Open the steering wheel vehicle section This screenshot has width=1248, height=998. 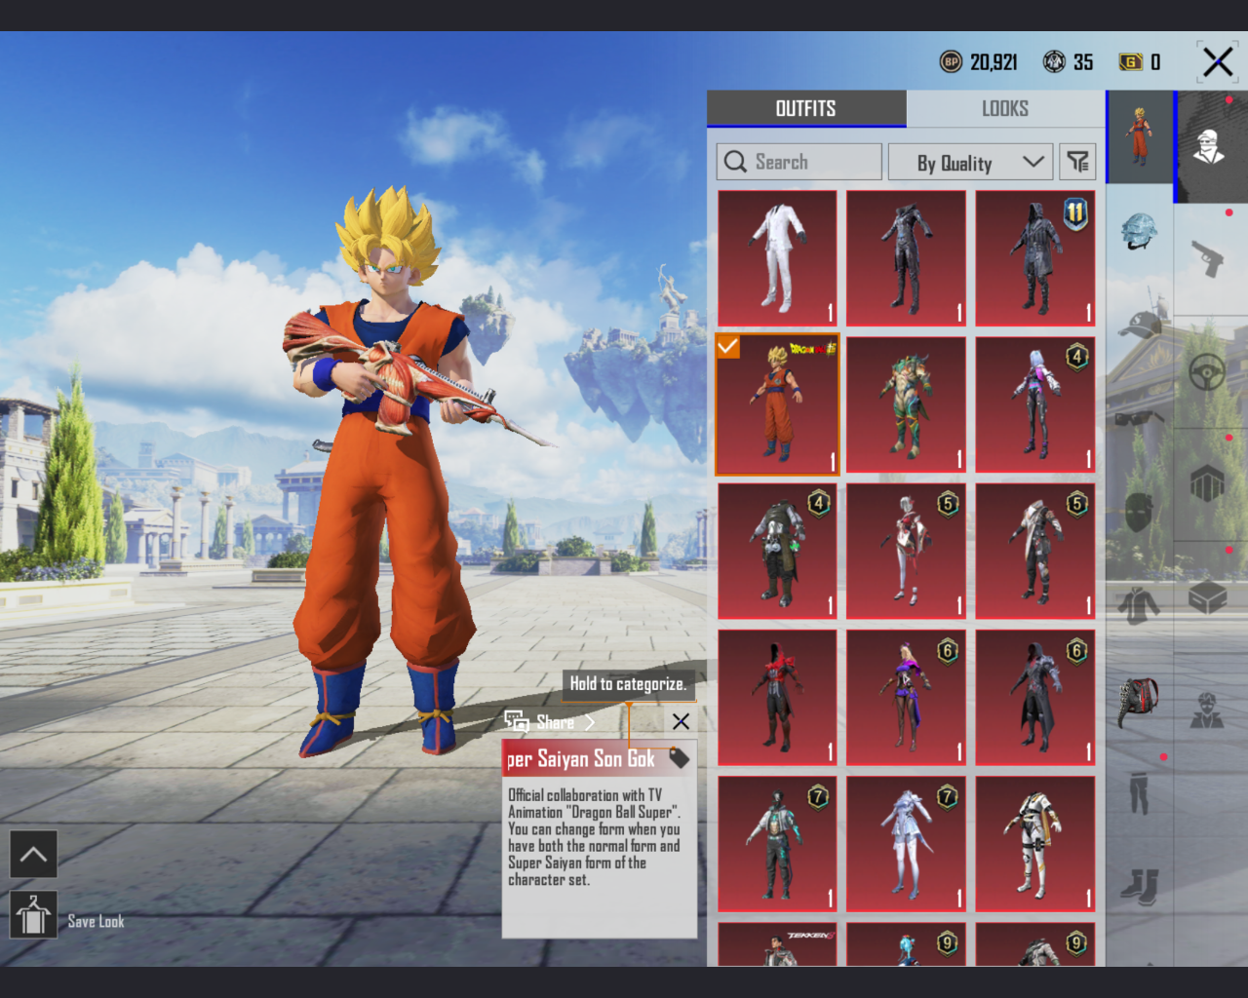click(1208, 371)
